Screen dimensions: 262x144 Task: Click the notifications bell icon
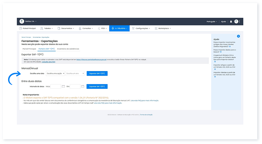coord(231,22)
